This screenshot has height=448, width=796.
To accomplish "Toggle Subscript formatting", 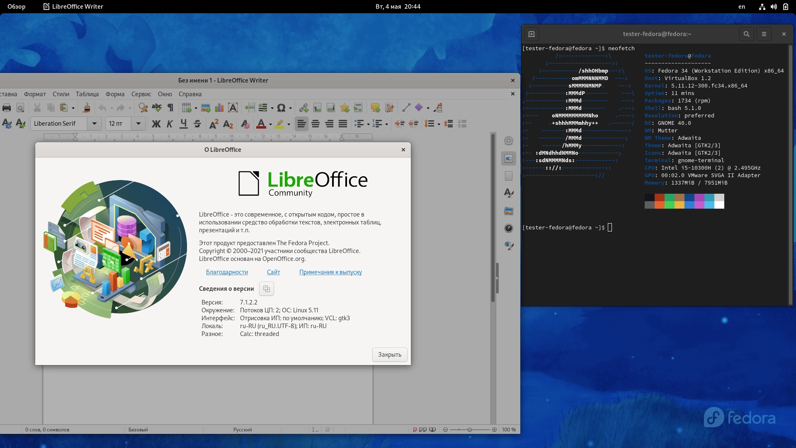I will pos(228,124).
